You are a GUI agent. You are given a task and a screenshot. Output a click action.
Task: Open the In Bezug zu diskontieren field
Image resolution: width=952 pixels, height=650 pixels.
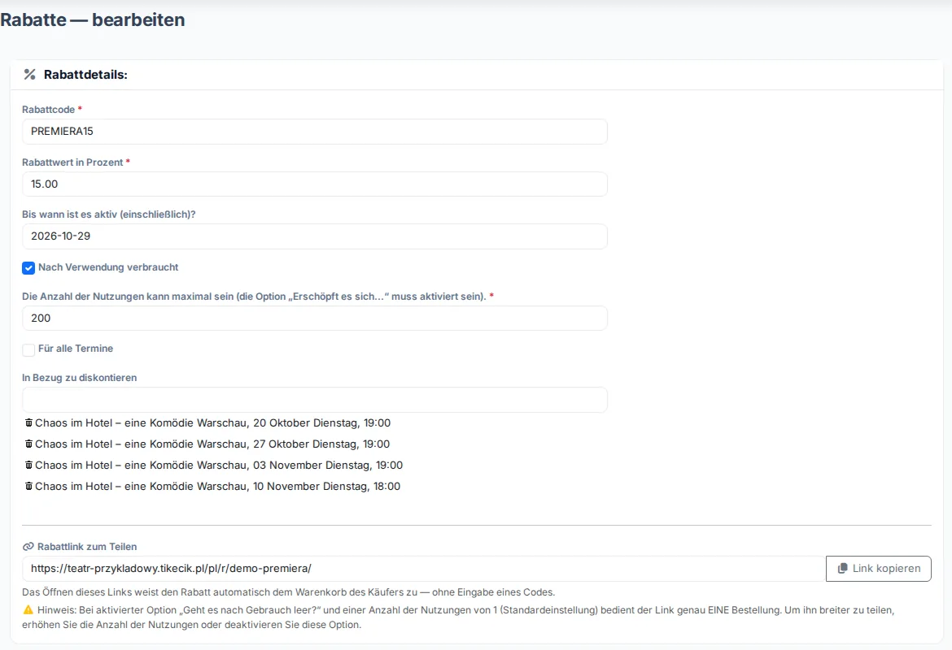[315, 401]
